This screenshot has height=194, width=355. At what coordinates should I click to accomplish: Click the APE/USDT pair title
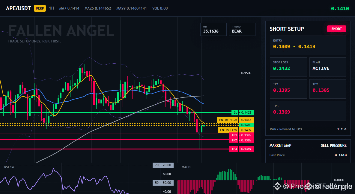coord(18,8)
